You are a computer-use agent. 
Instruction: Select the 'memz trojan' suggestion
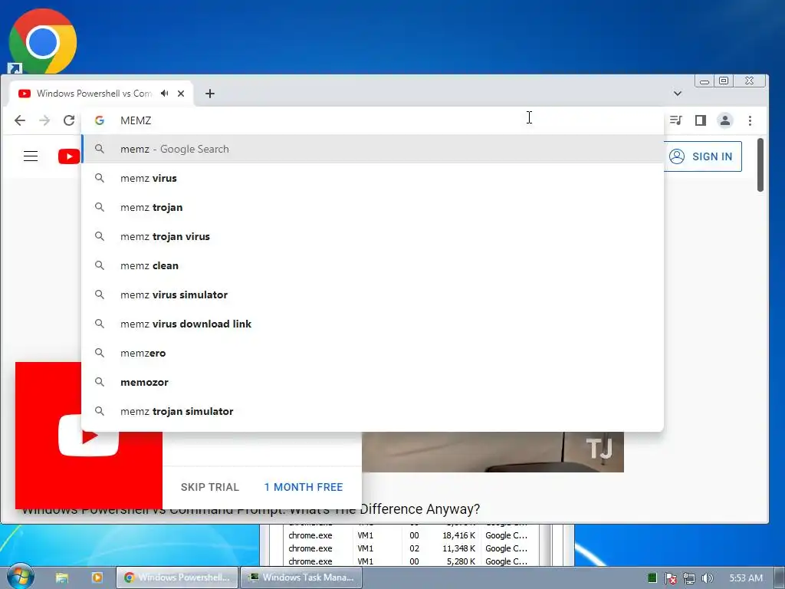[x=373, y=207]
